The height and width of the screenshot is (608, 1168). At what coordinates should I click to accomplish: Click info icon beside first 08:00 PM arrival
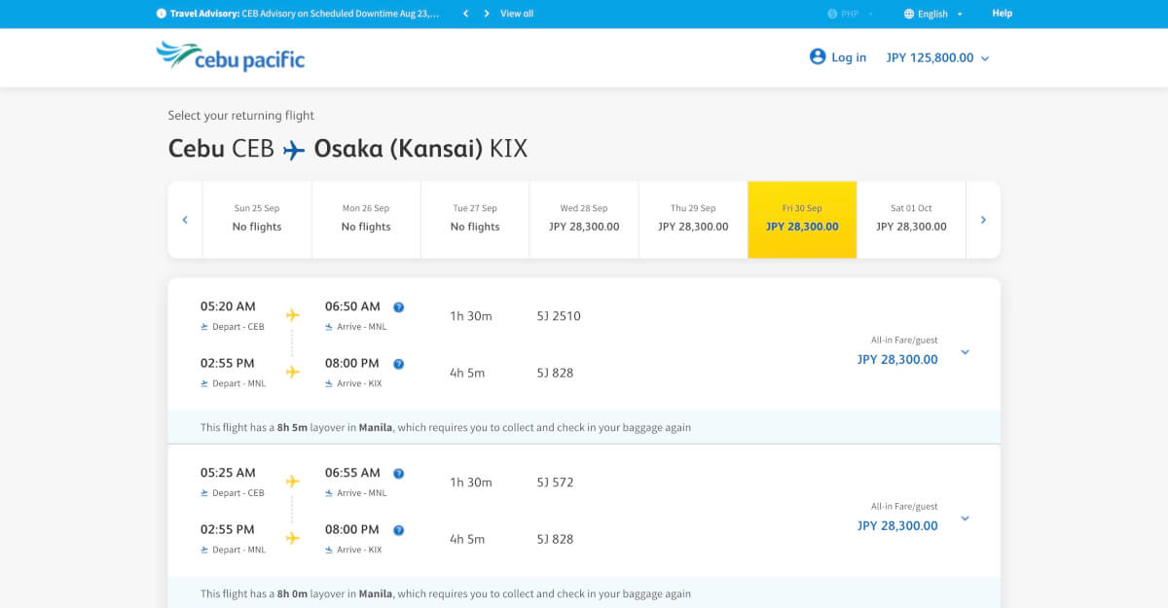pos(398,365)
